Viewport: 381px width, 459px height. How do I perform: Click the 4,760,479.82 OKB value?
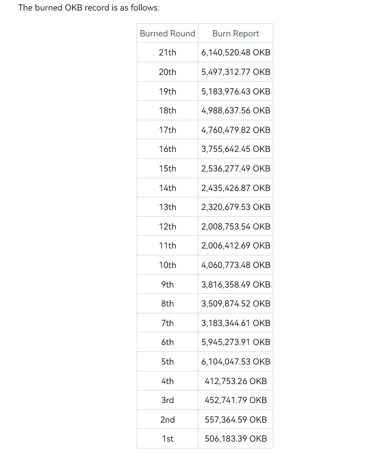tap(235, 130)
